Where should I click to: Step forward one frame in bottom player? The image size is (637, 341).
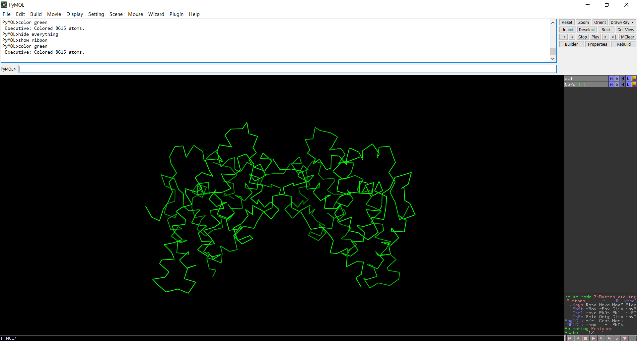[x=601, y=338]
